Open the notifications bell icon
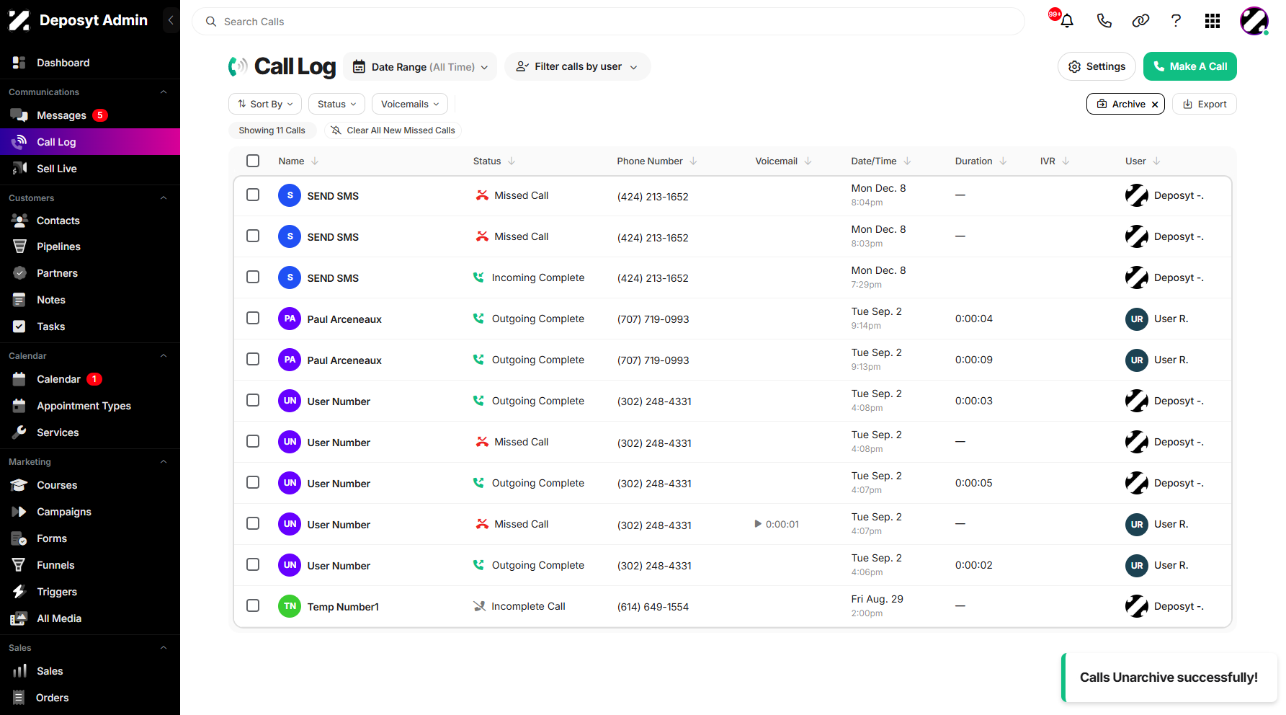 point(1067,21)
